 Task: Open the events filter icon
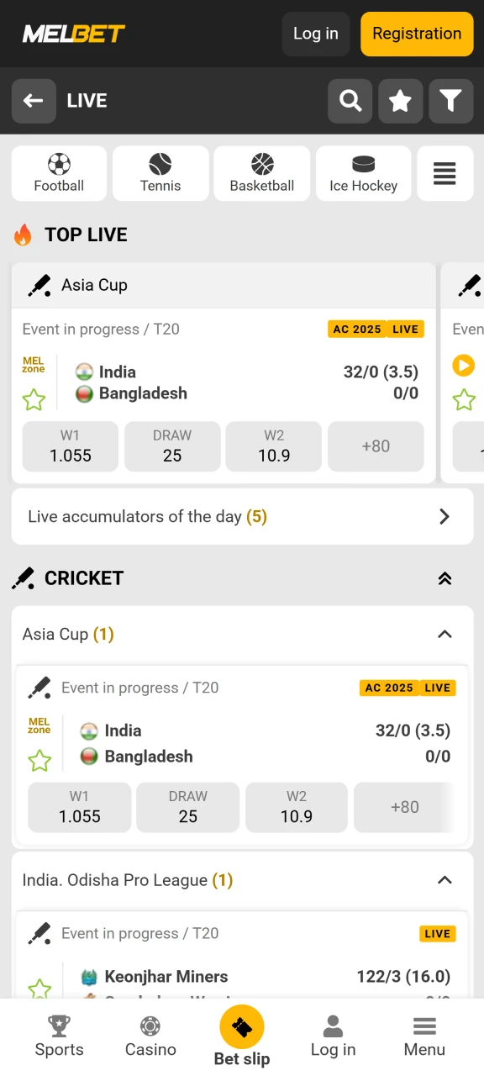tap(450, 101)
